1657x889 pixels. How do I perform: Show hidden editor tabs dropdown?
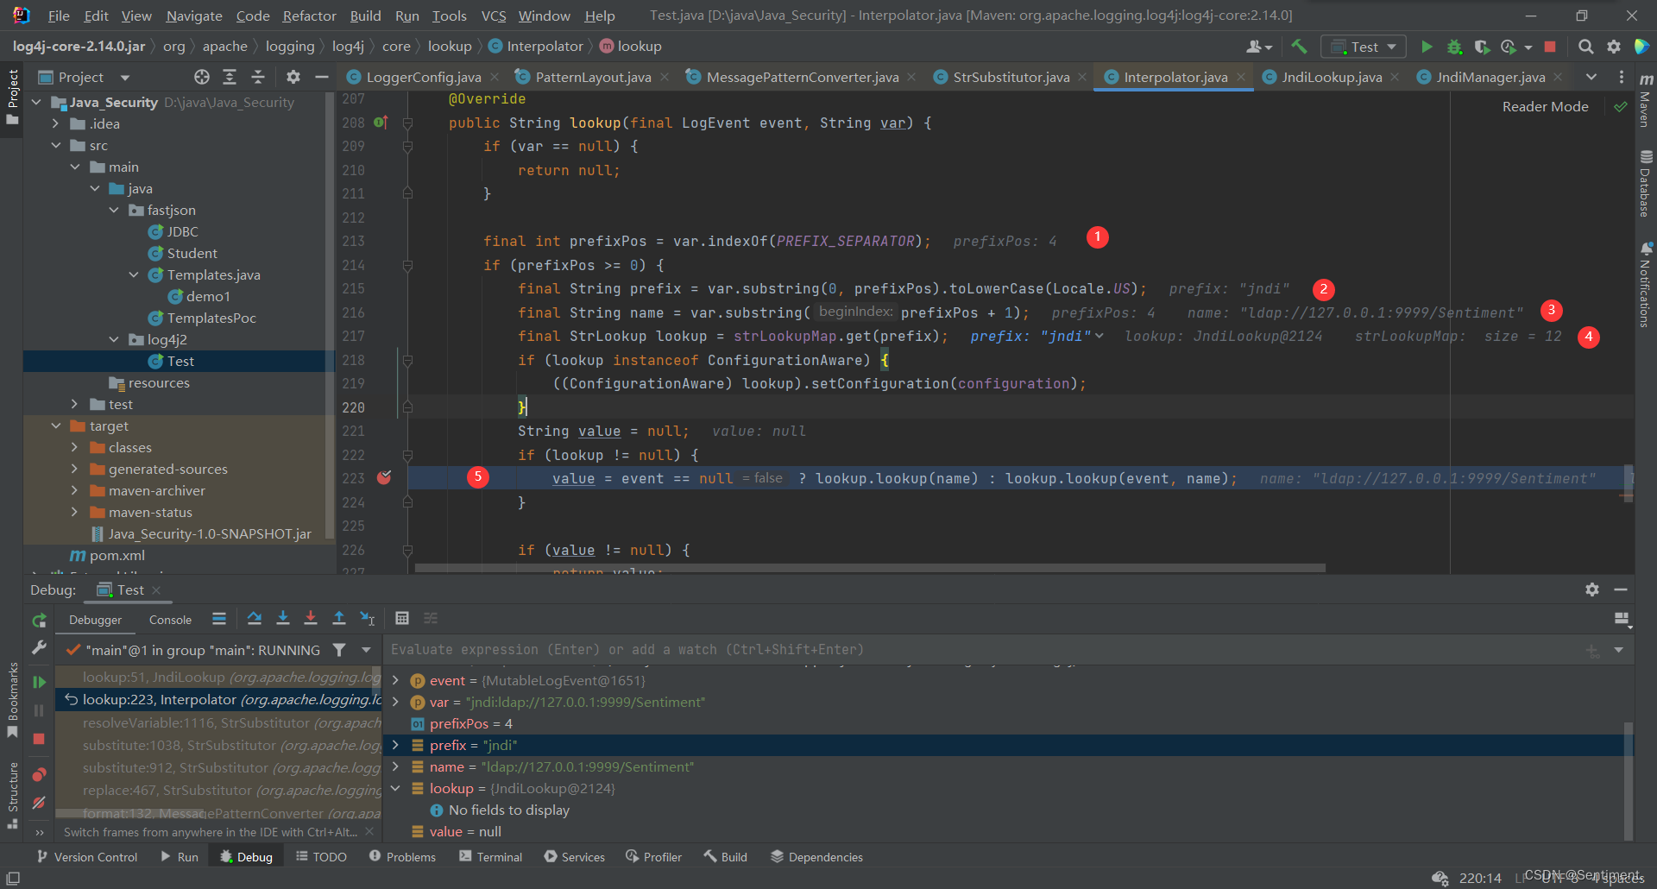coord(1591,77)
